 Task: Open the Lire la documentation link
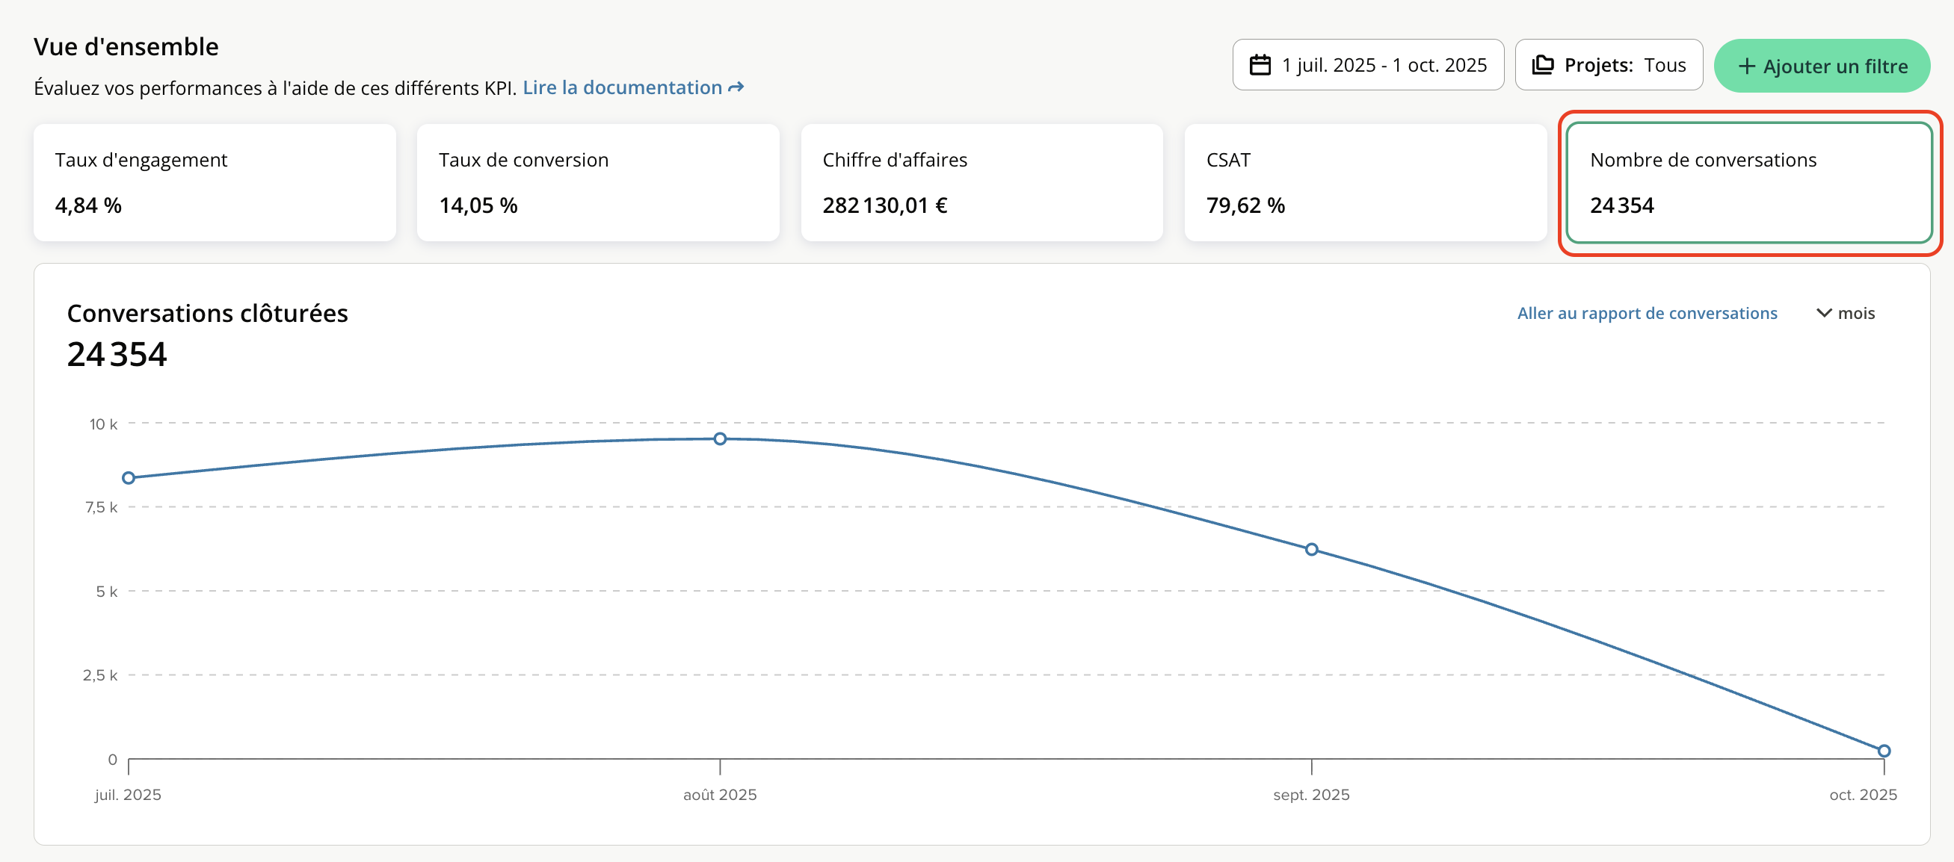622,88
